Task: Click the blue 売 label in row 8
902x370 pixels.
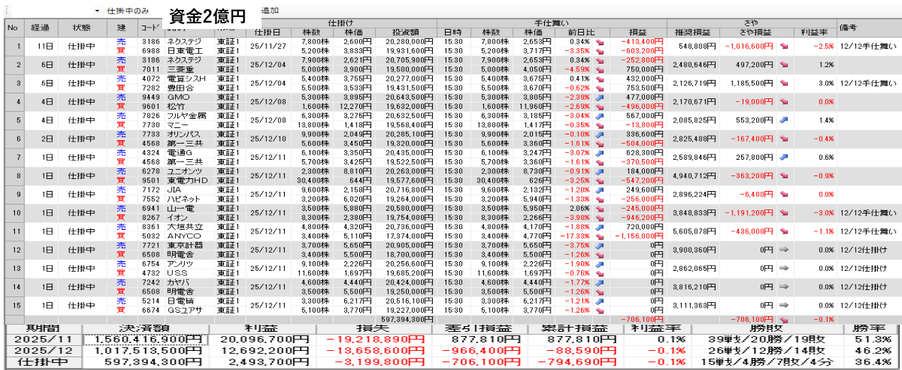Action: (x=121, y=171)
